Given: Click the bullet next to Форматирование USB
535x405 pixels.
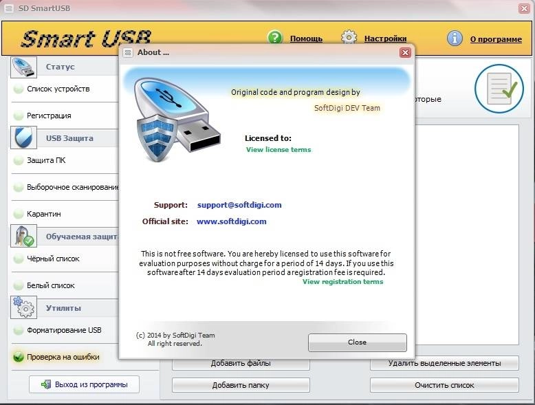Looking at the screenshot, I should (x=18, y=330).
